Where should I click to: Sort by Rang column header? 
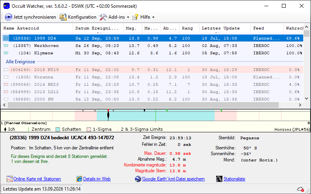189,28
